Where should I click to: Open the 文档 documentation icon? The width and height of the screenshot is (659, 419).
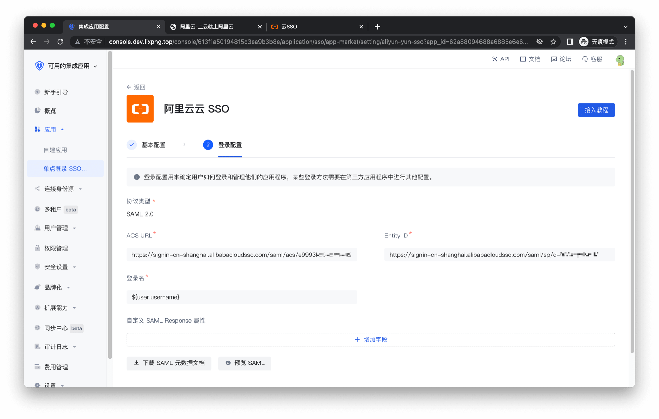[x=523, y=59]
